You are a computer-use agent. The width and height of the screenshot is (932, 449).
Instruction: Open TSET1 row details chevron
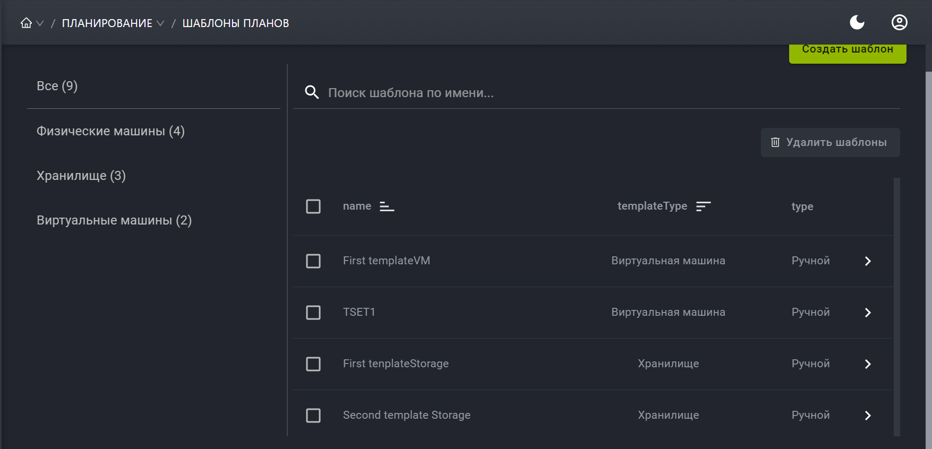(x=868, y=313)
